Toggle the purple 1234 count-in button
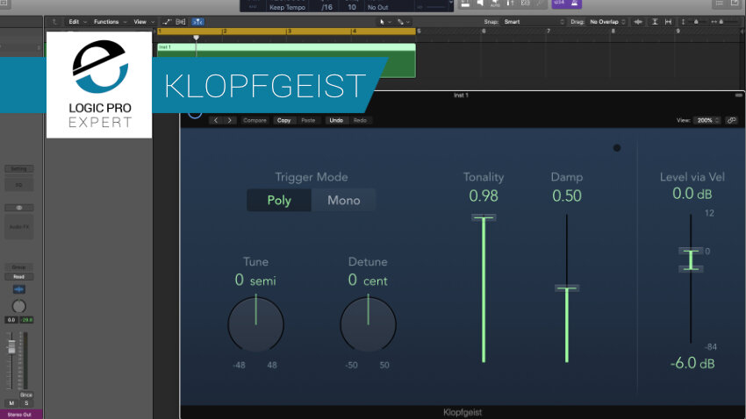The image size is (746, 419). (x=560, y=4)
